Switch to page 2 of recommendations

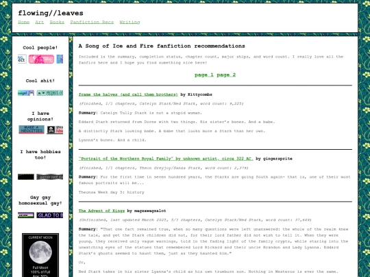click(x=226, y=75)
